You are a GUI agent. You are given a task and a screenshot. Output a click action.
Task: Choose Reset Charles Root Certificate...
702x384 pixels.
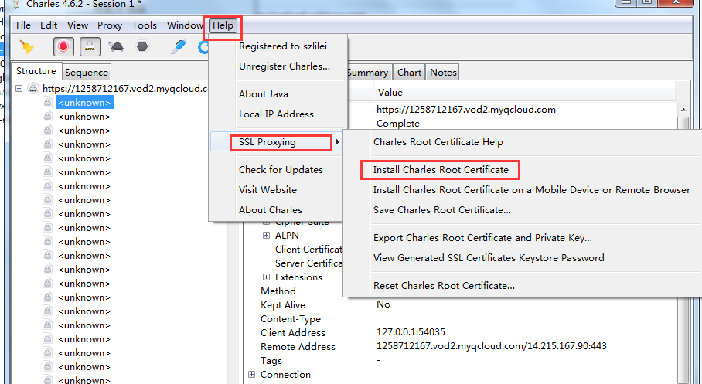[x=444, y=286]
